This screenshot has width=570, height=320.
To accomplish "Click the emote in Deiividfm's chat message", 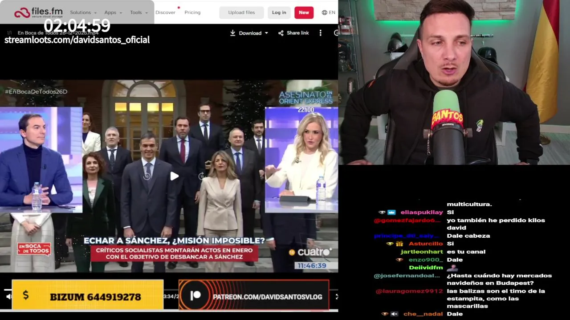I will coord(452,268).
